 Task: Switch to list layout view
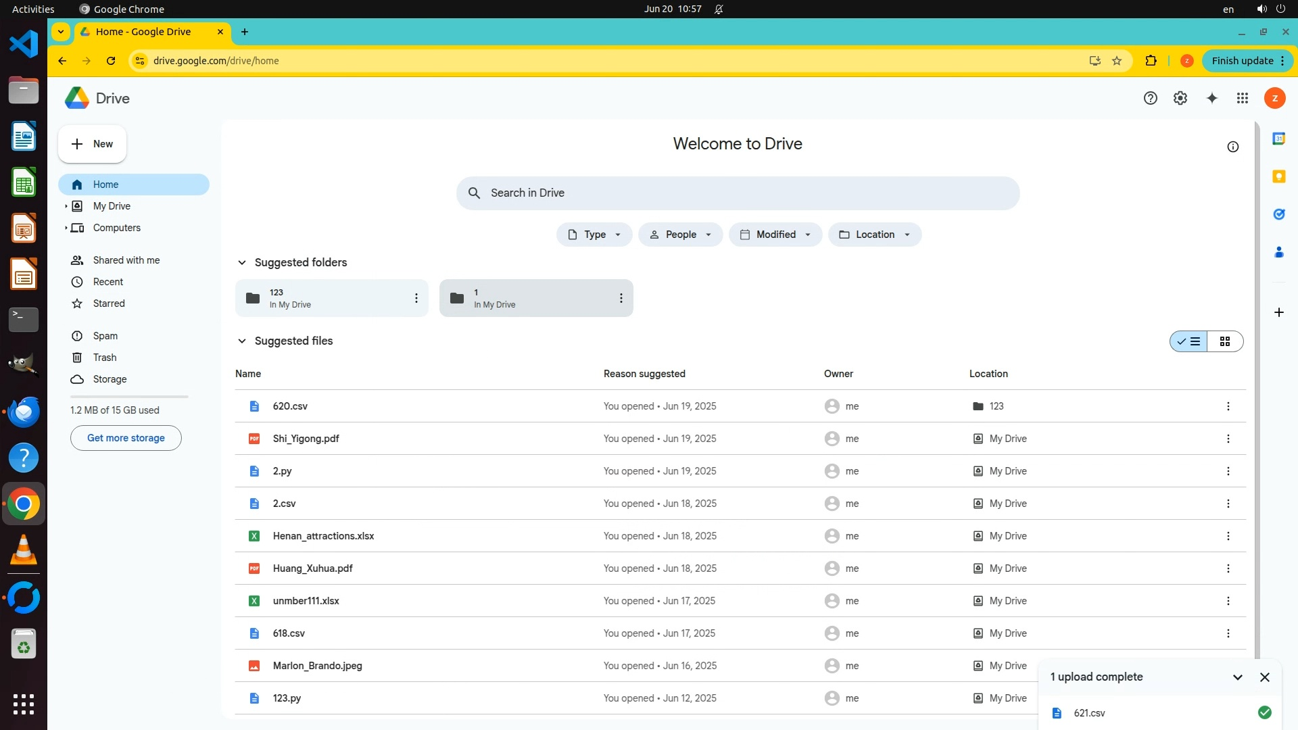coord(1189,341)
